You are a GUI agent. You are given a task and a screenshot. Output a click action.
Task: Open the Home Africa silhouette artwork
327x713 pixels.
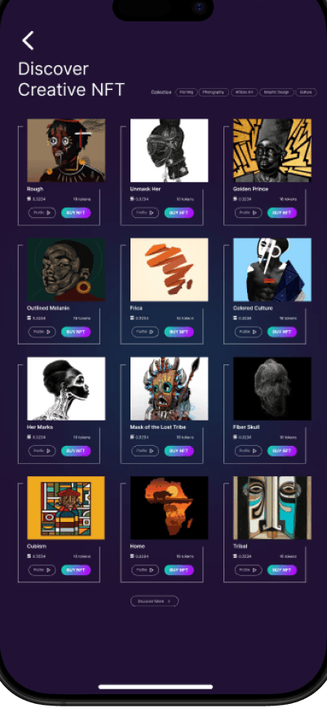(x=170, y=508)
